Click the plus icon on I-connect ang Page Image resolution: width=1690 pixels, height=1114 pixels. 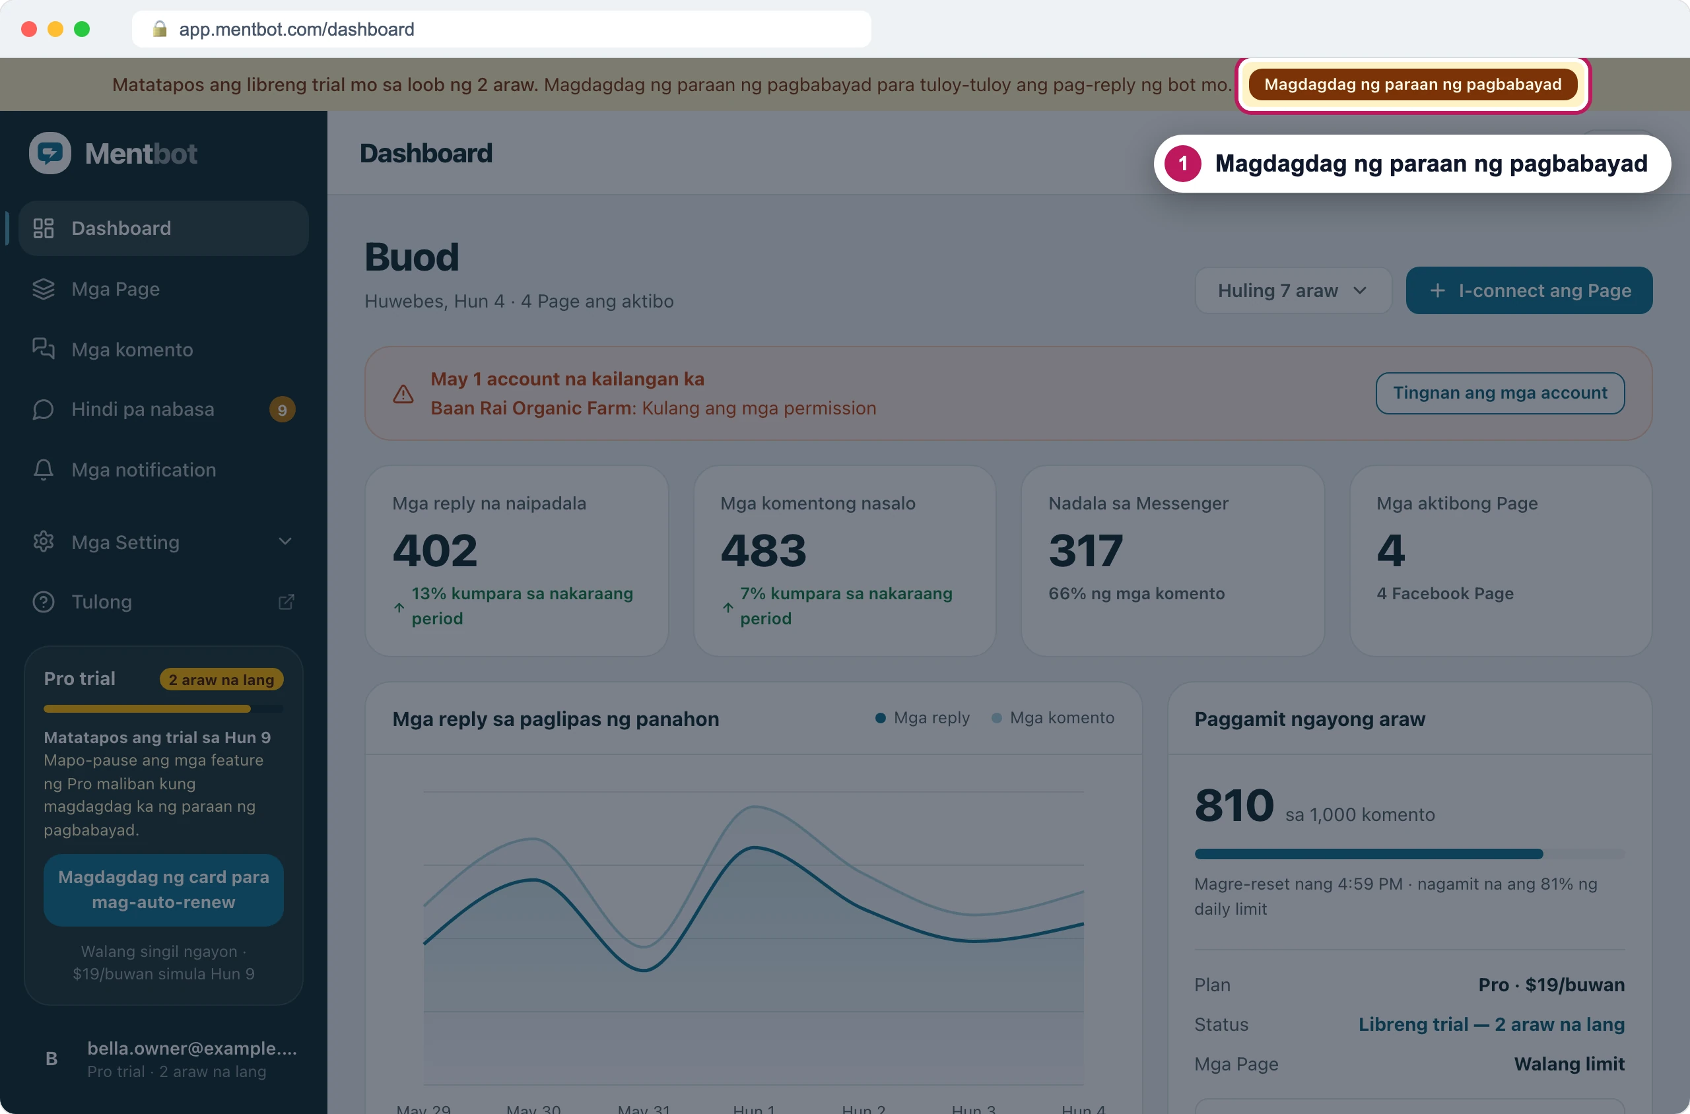(1437, 290)
